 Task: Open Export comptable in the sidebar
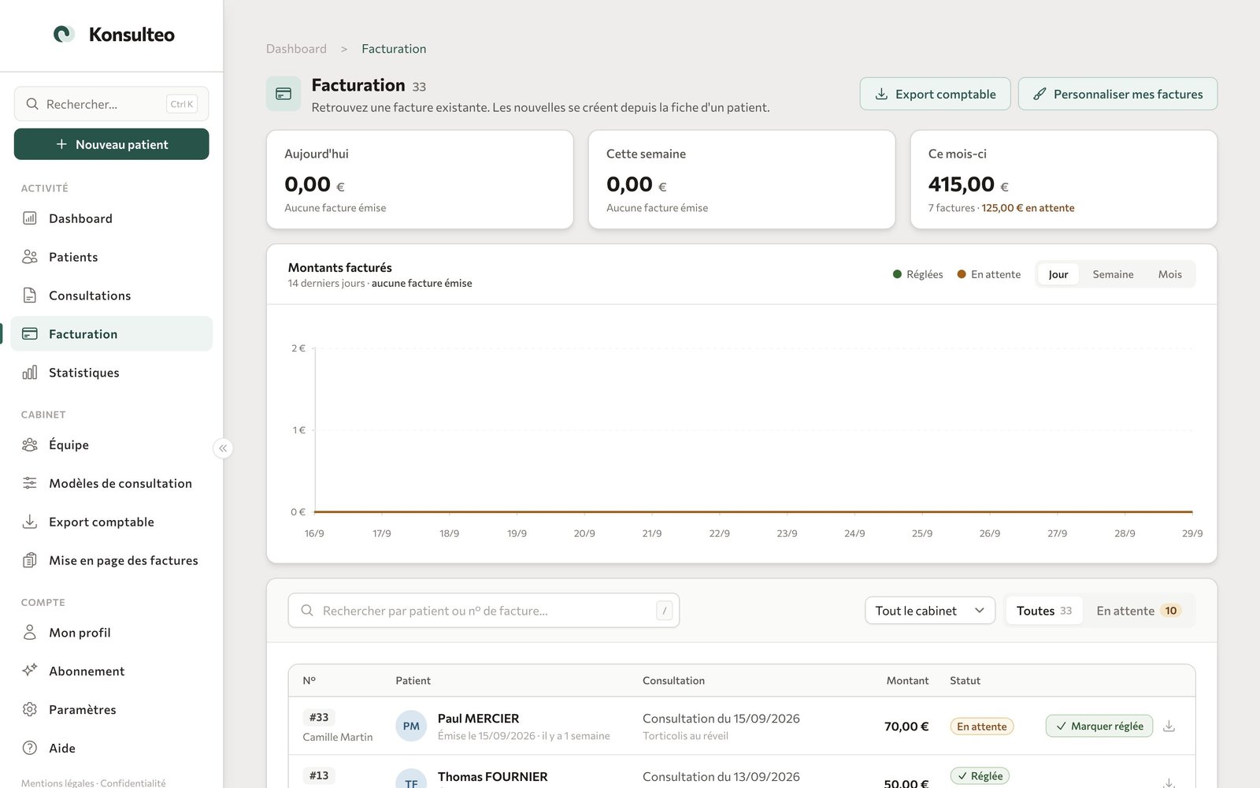[x=111, y=522]
